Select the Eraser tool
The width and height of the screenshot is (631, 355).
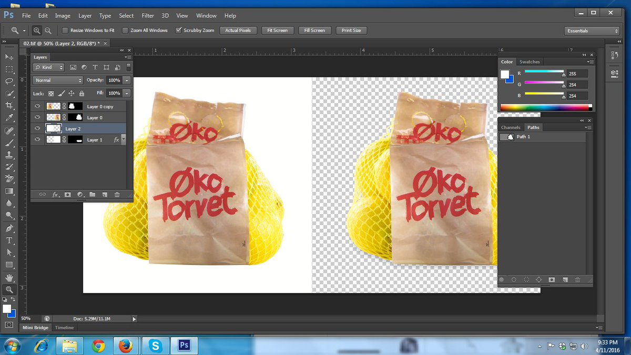point(9,179)
